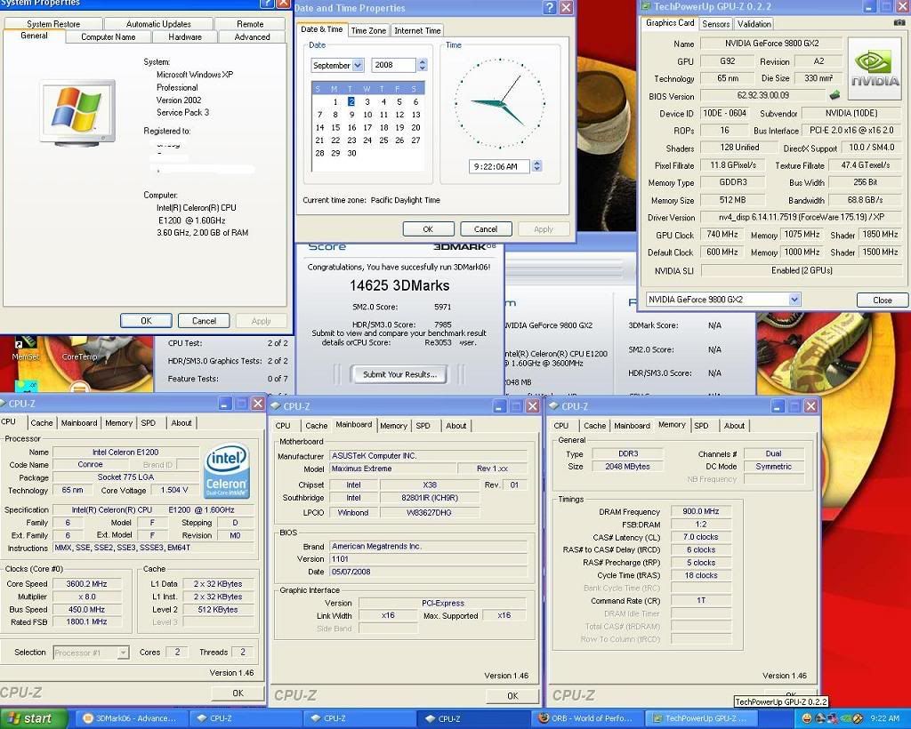Click the year field showing 2008
The width and height of the screenshot is (911, 729).
coord(394,65)
